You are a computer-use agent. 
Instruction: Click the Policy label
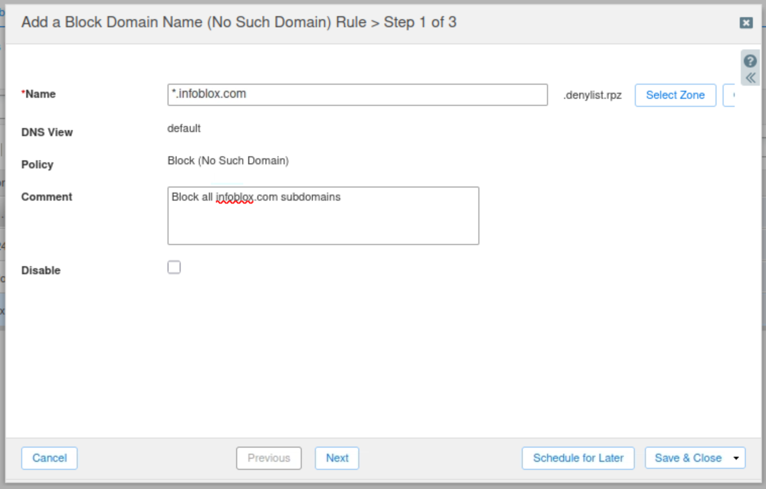37,165
